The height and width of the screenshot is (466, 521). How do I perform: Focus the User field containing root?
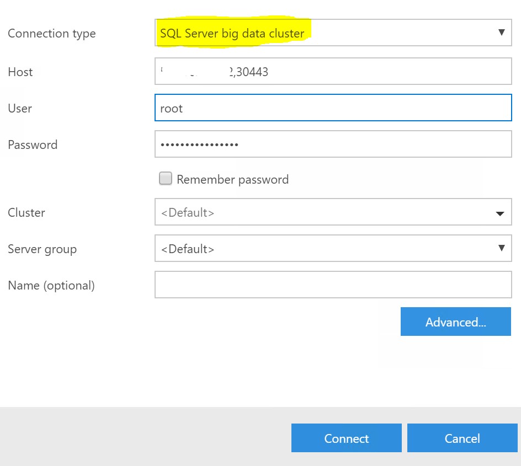333,108
